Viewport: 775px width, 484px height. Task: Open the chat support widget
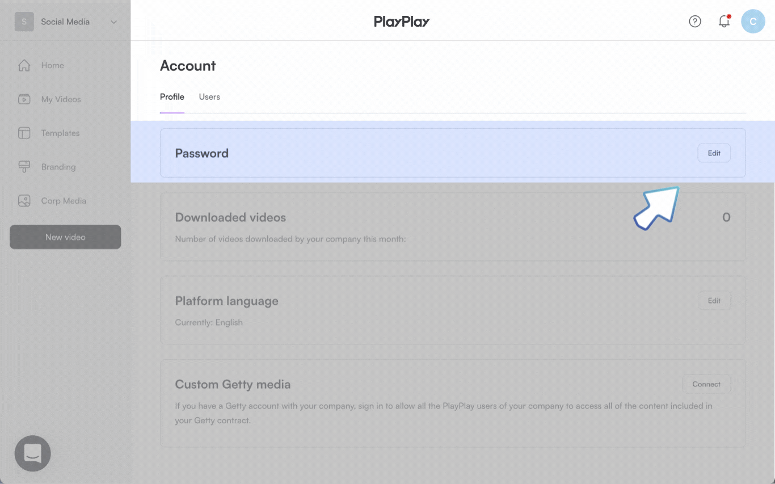tap(32, 453)
